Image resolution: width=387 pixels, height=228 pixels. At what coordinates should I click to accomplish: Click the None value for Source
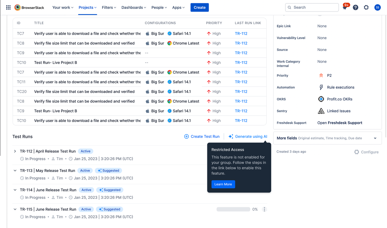pyautogui.click(x=322, y=50)
